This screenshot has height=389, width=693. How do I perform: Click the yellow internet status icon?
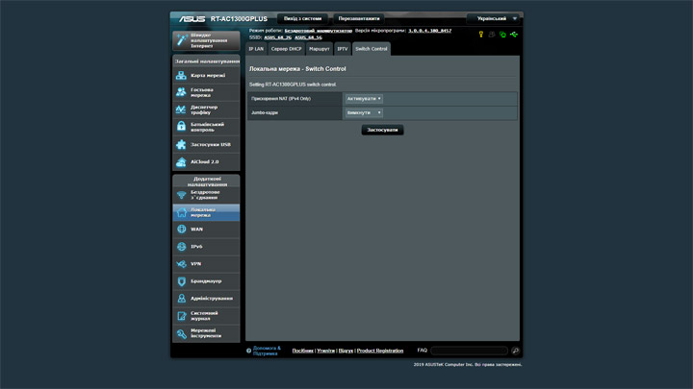481,35
